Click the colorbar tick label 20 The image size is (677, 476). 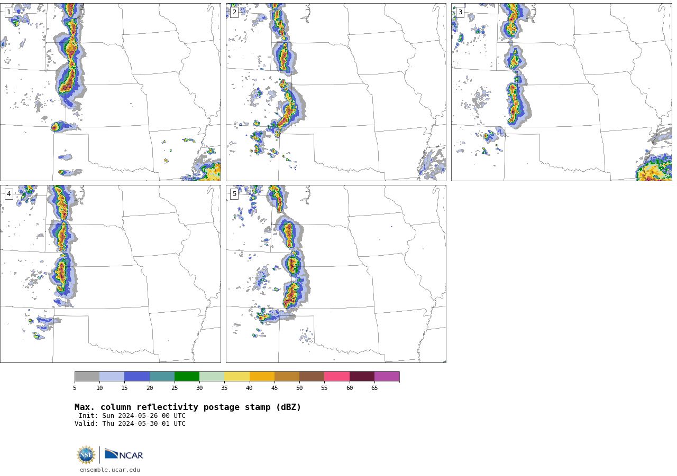pyautogui.click(x=150, y=388)
